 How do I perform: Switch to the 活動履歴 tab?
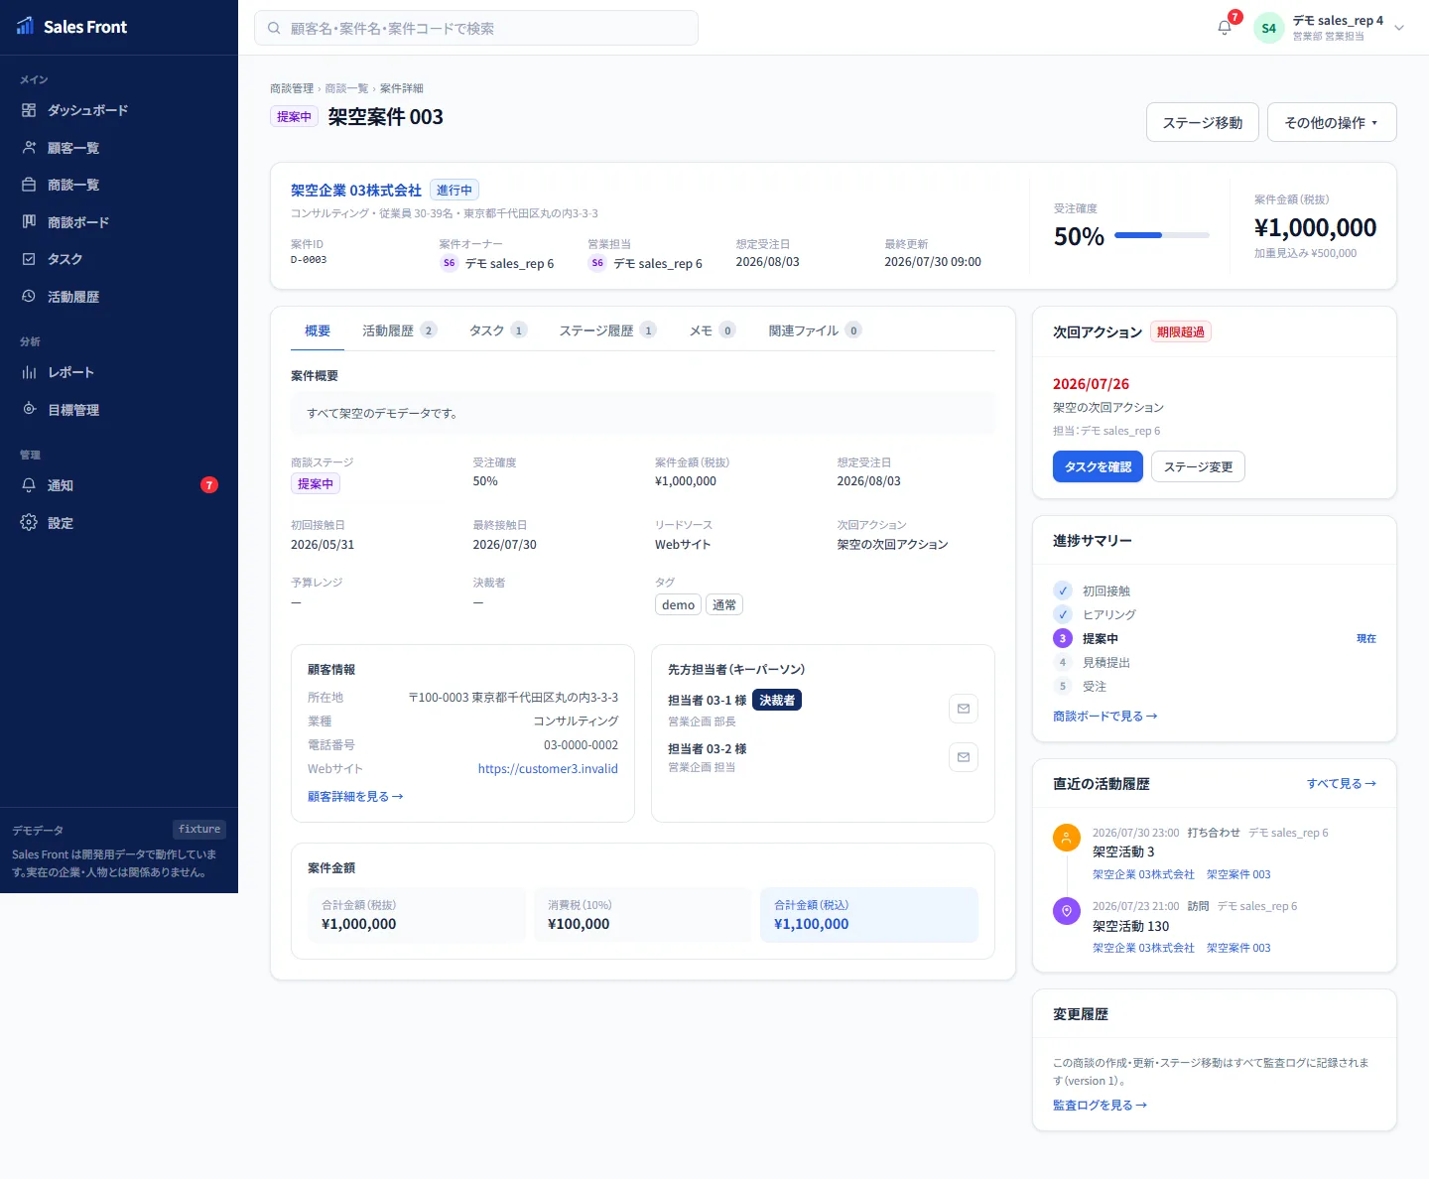click(x=399, y=330)
